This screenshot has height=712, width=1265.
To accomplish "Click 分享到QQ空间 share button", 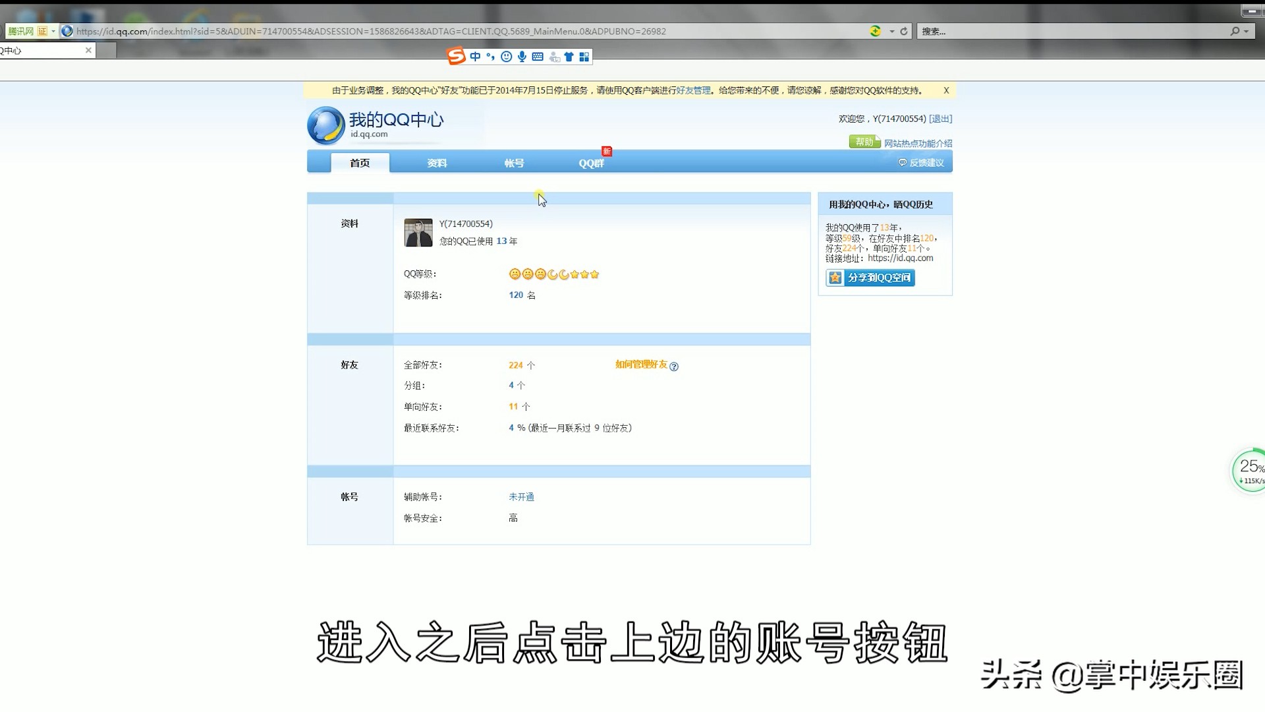I will click(870, 278).
